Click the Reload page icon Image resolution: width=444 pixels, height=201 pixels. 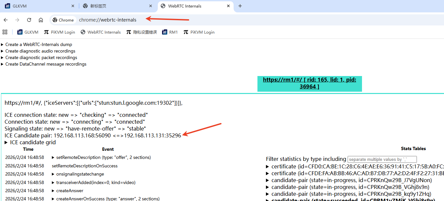(x=29, y=20)
